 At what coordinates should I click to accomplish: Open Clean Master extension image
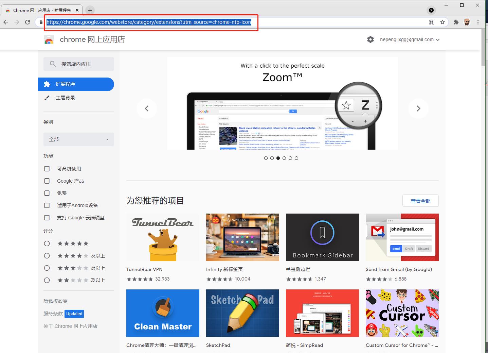click(163, 313)
